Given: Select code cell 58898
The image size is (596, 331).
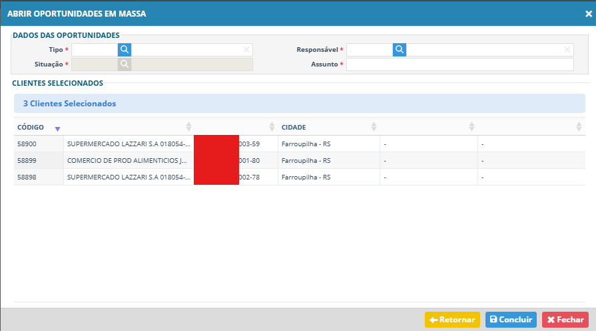Looking at the screenshot, I should [x=39, y=177].
